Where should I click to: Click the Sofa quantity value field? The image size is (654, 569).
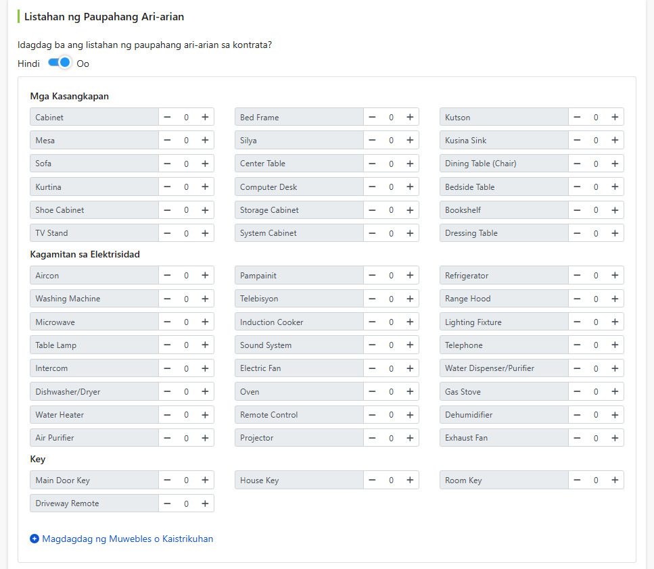(186, 164)
